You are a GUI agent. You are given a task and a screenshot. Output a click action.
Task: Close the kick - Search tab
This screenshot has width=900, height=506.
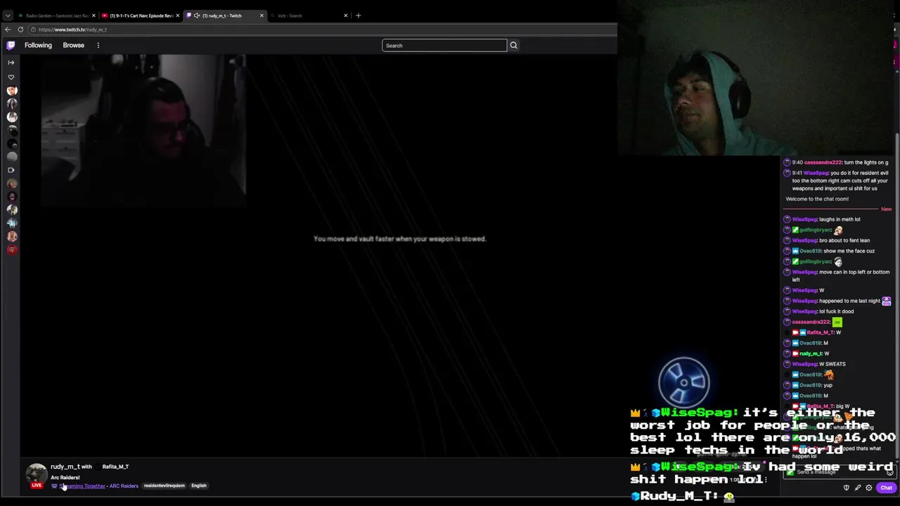coord(345,15)
